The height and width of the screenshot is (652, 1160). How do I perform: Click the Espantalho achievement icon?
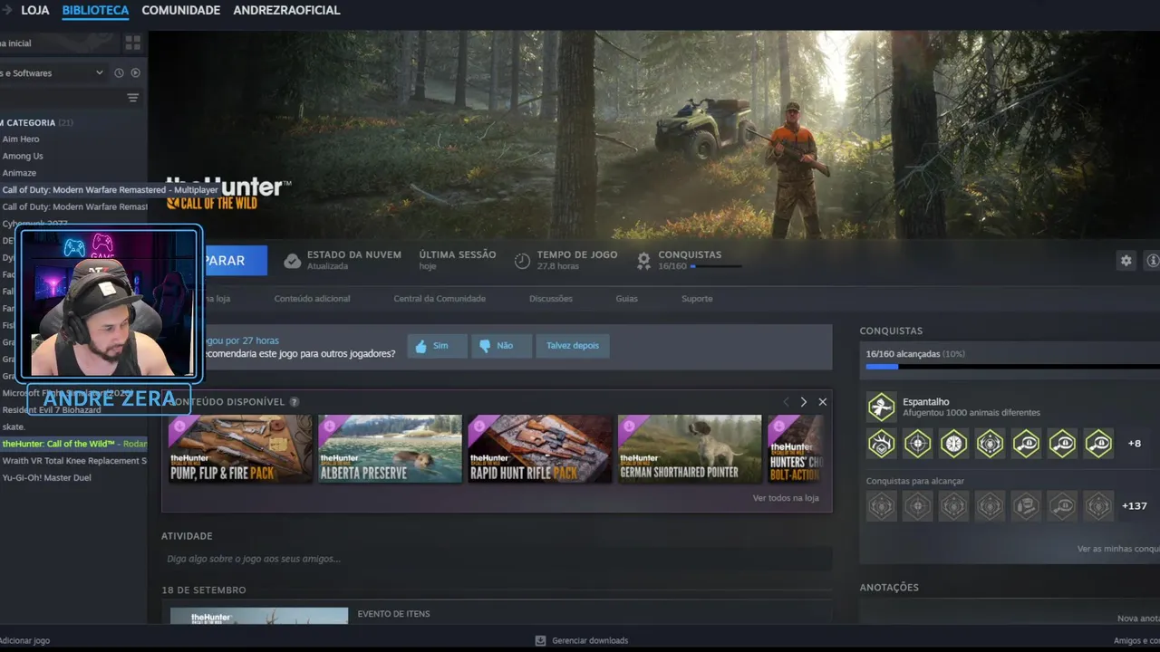pos(881,407)
